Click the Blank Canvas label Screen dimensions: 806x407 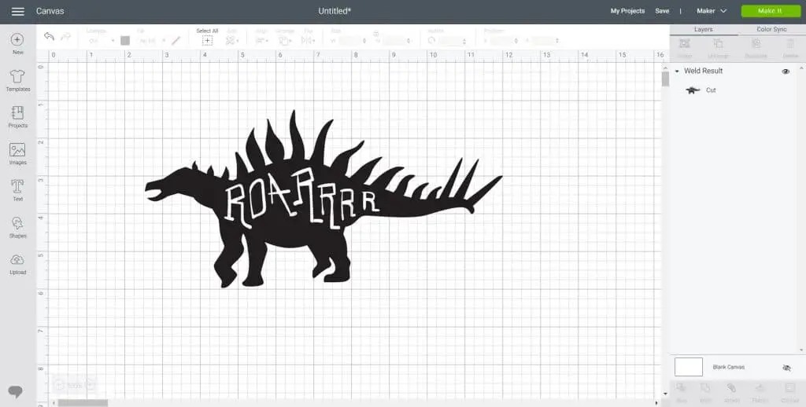[x=728, y=368]
